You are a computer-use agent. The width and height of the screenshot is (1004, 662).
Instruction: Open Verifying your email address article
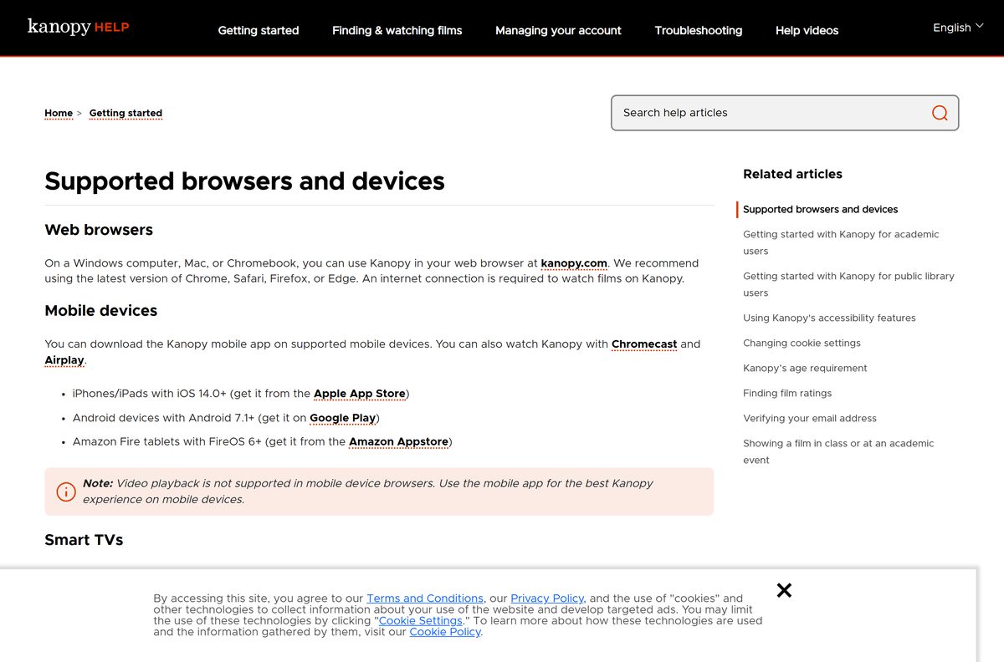(810, 418)
